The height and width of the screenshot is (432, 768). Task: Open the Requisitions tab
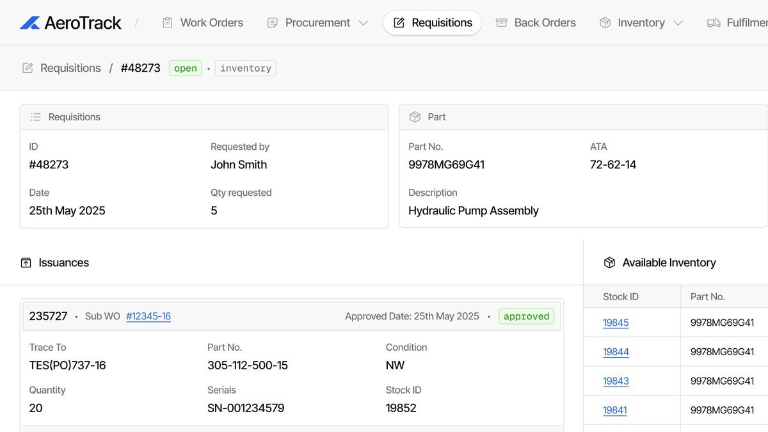(433, 23)
